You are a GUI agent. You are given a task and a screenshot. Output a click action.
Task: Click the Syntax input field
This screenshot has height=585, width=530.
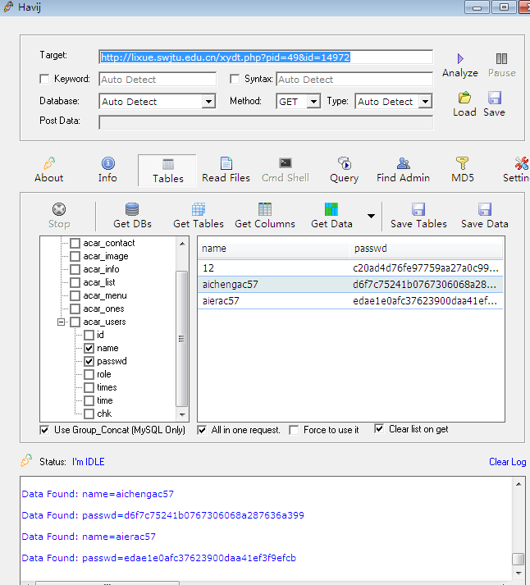[354, 79]
